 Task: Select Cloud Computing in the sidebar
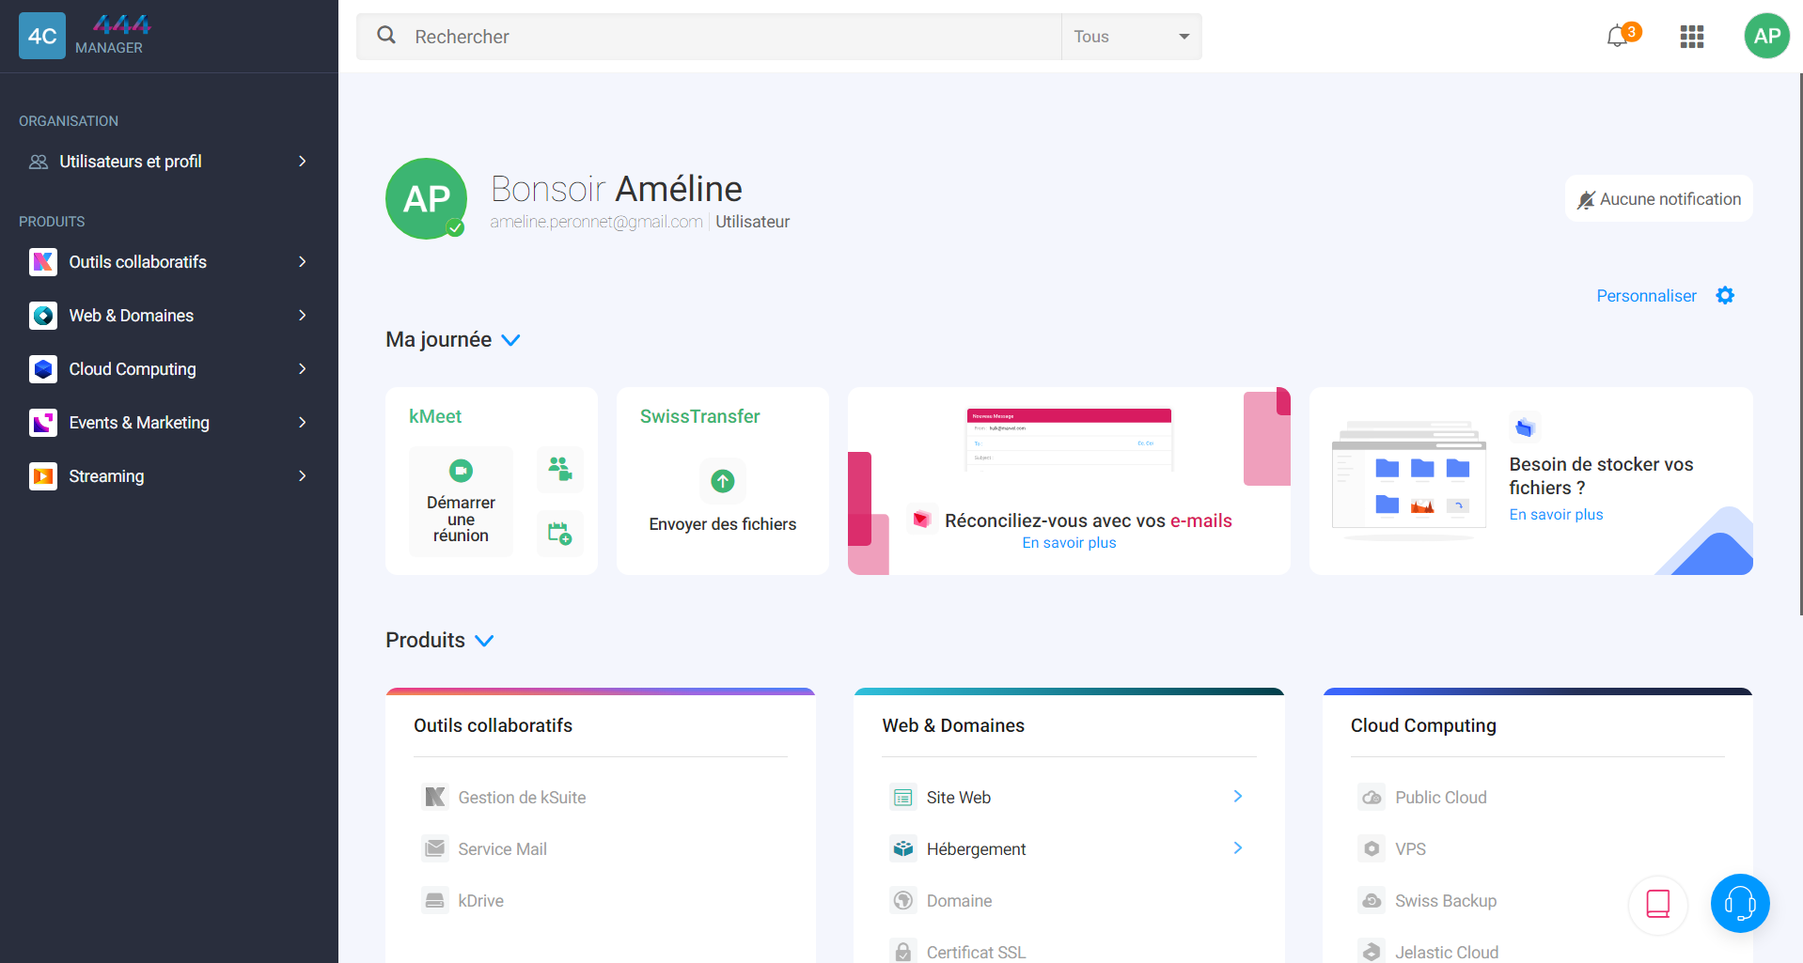click(169, 369)
